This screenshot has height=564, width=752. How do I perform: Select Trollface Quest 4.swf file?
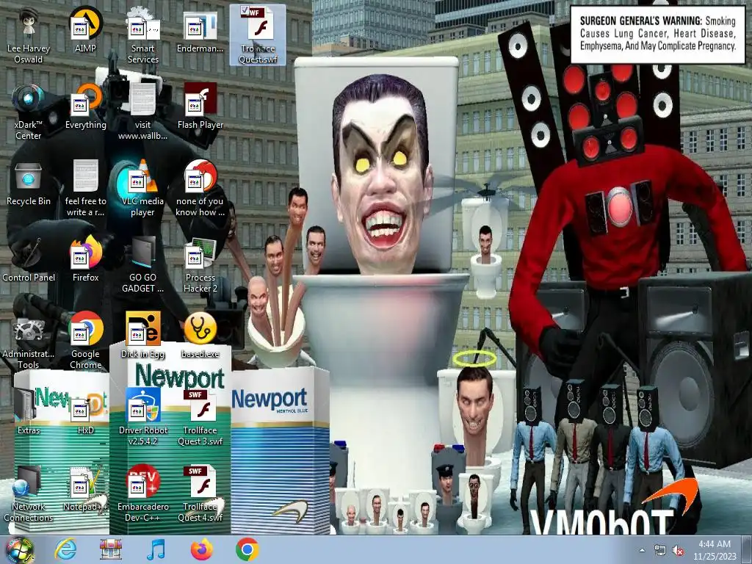pyautogui.click(x=200, y=493)
